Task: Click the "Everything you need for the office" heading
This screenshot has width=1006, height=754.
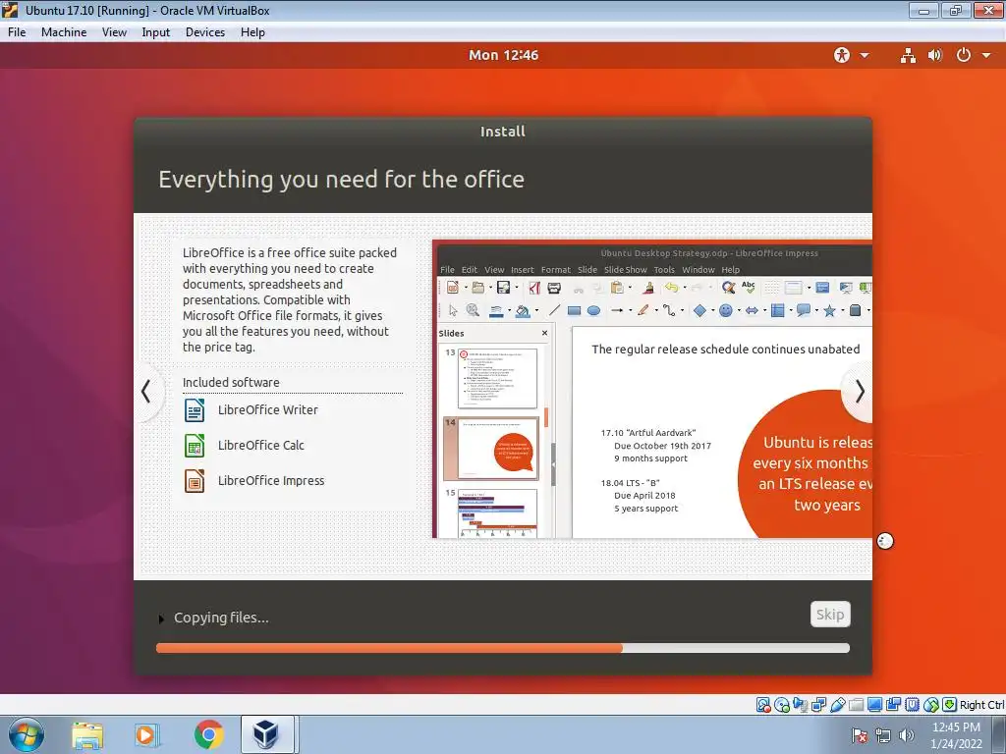Action: point(341,180)
